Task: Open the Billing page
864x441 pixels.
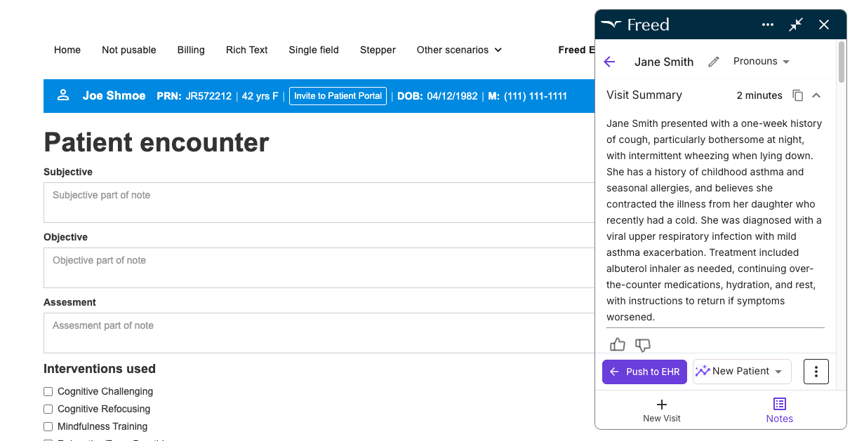Action: [x=191, y=50]
